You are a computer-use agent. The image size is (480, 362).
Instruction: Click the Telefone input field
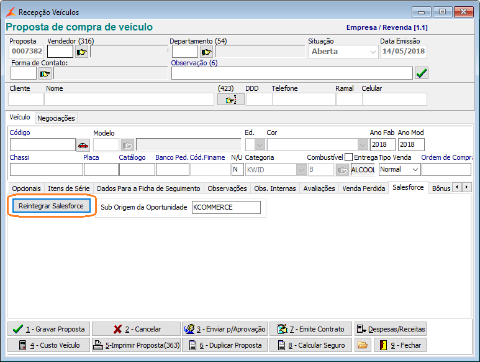coord(304,100)
